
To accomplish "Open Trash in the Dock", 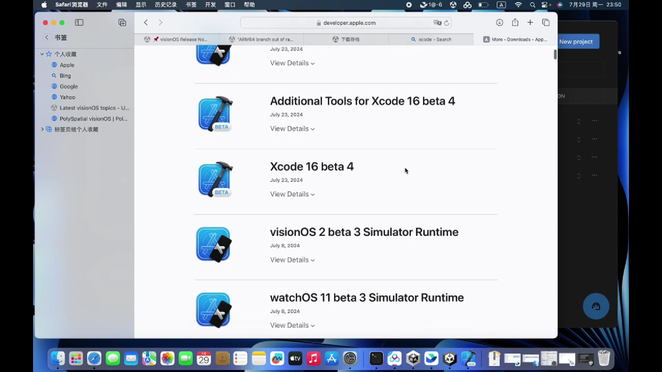I will (x=604, y=358).
